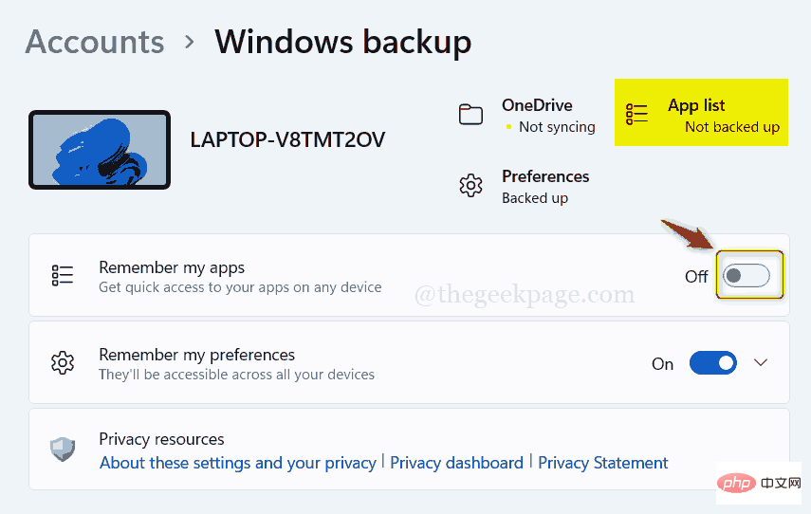Click the Remember my apps list icon
Screen dimensions: 811x514
(63, 275)
